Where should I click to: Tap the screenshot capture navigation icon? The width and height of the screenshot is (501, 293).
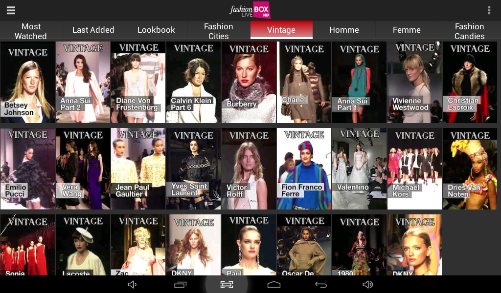pos(227,284)
